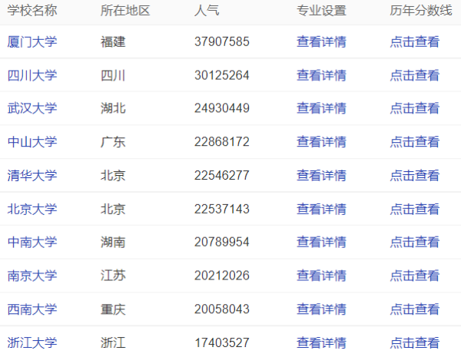
Task: Click popularity value 24930449
Action: [222, 108]
